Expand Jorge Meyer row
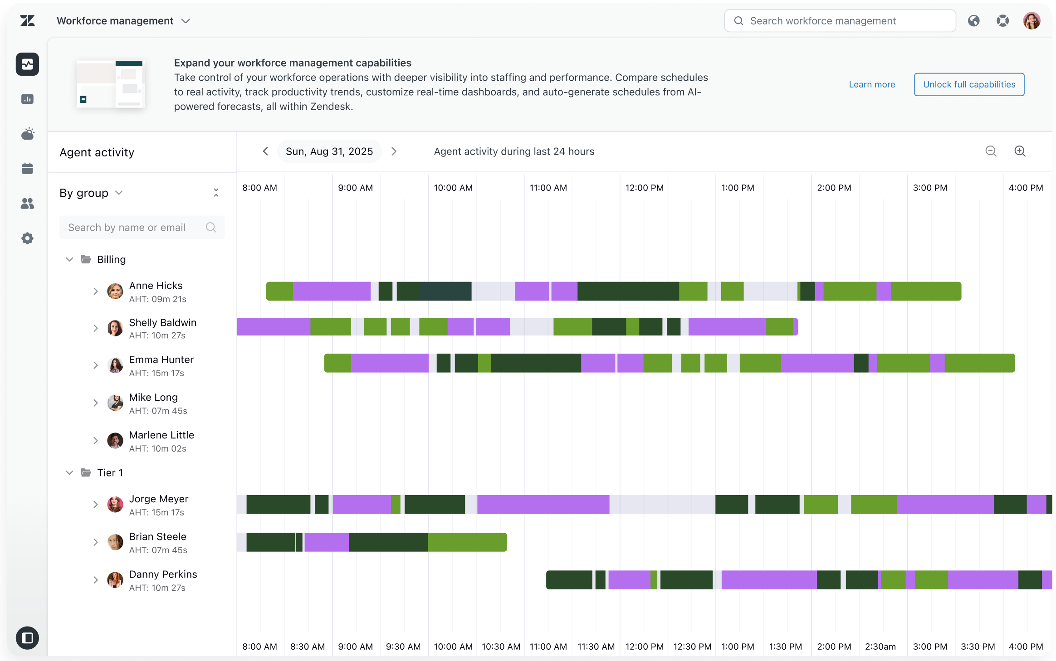 [95, 505]
